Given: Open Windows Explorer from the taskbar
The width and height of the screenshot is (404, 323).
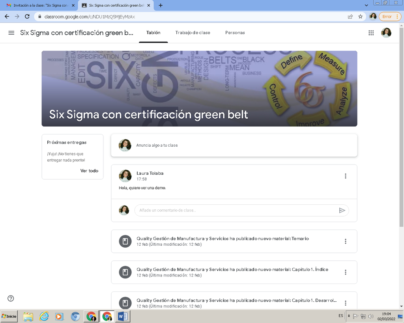Looking at the screenshot, I should tap(28, 316).
